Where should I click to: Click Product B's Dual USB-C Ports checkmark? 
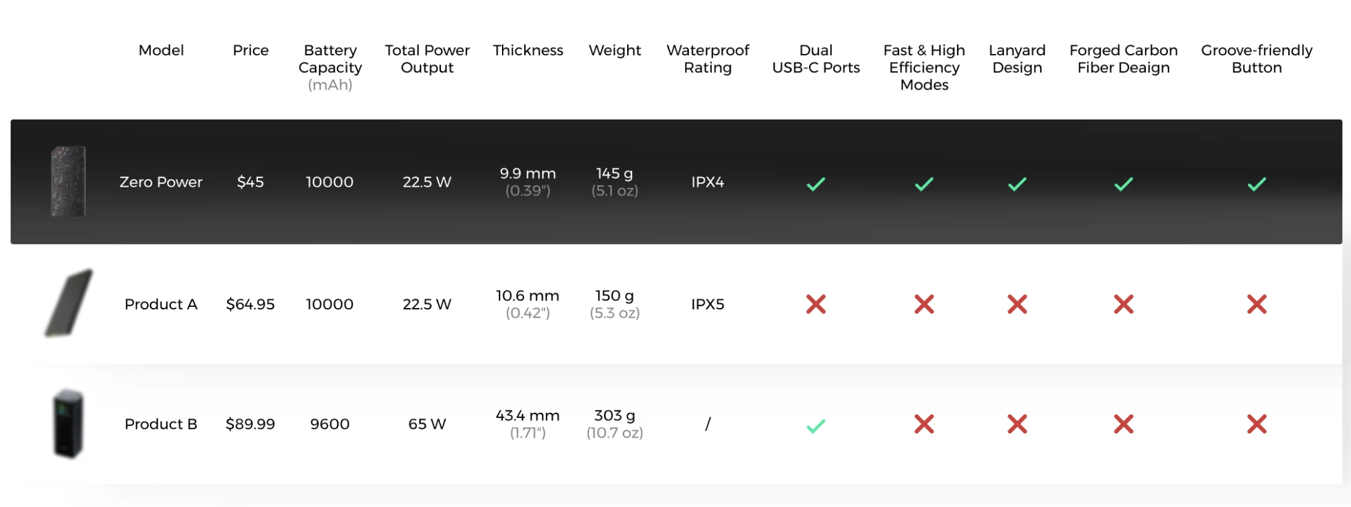click(816, 426)
